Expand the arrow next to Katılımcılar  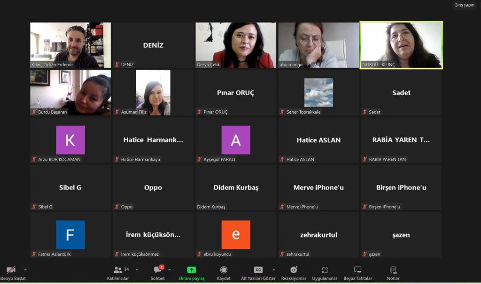point(137,270)
